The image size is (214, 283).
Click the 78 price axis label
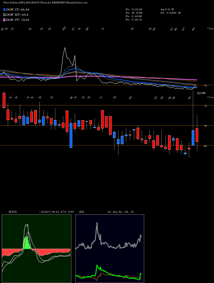[x=205, y=86]
